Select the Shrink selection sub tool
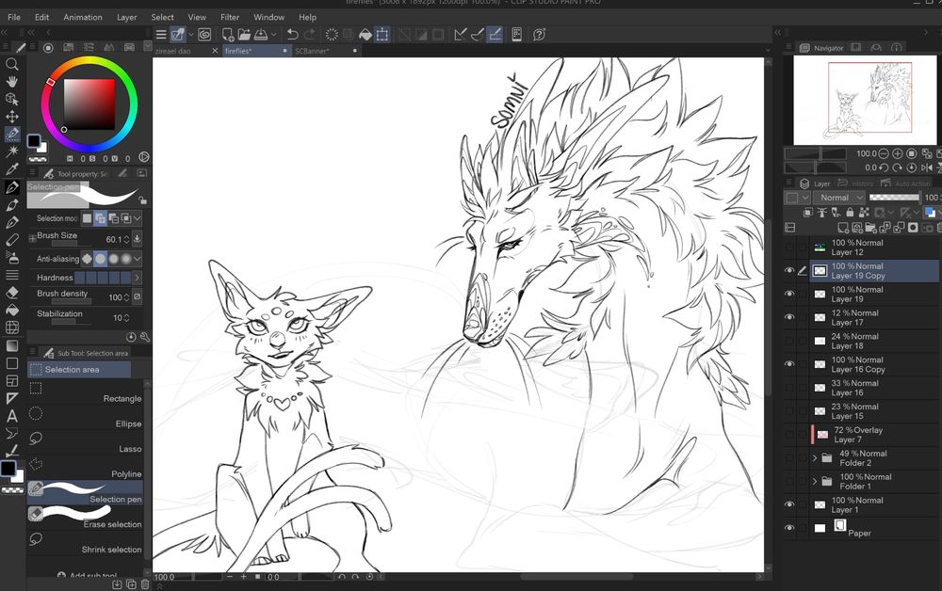This screenshot has height=591, width=942. click(85, 543)
